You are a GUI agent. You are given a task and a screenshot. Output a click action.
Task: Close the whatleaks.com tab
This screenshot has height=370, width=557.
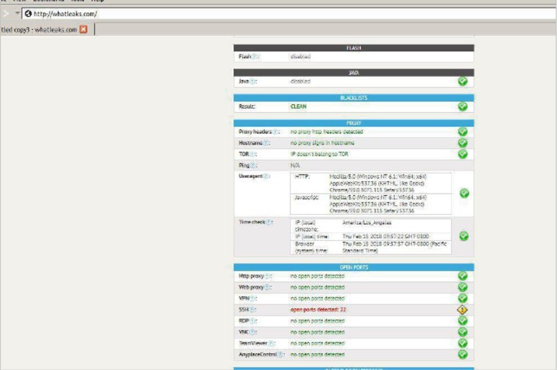(84, 29)
